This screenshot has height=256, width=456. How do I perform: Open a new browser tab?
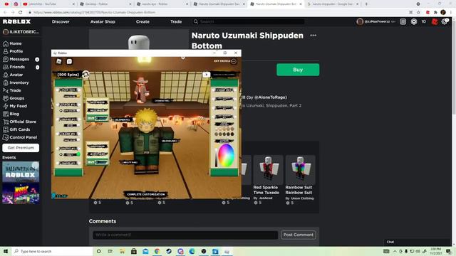pyautogui.click(x=366, y=4)
